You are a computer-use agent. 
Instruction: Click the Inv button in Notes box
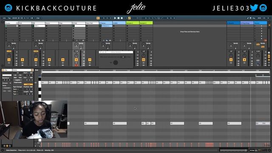tap(20, 77)
